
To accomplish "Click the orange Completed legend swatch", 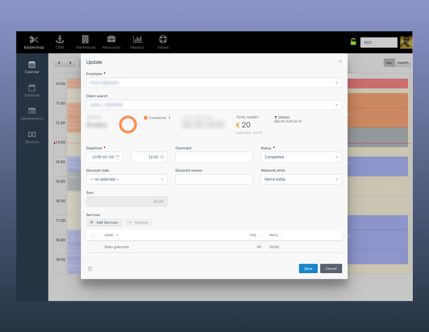I will [146, 118].
